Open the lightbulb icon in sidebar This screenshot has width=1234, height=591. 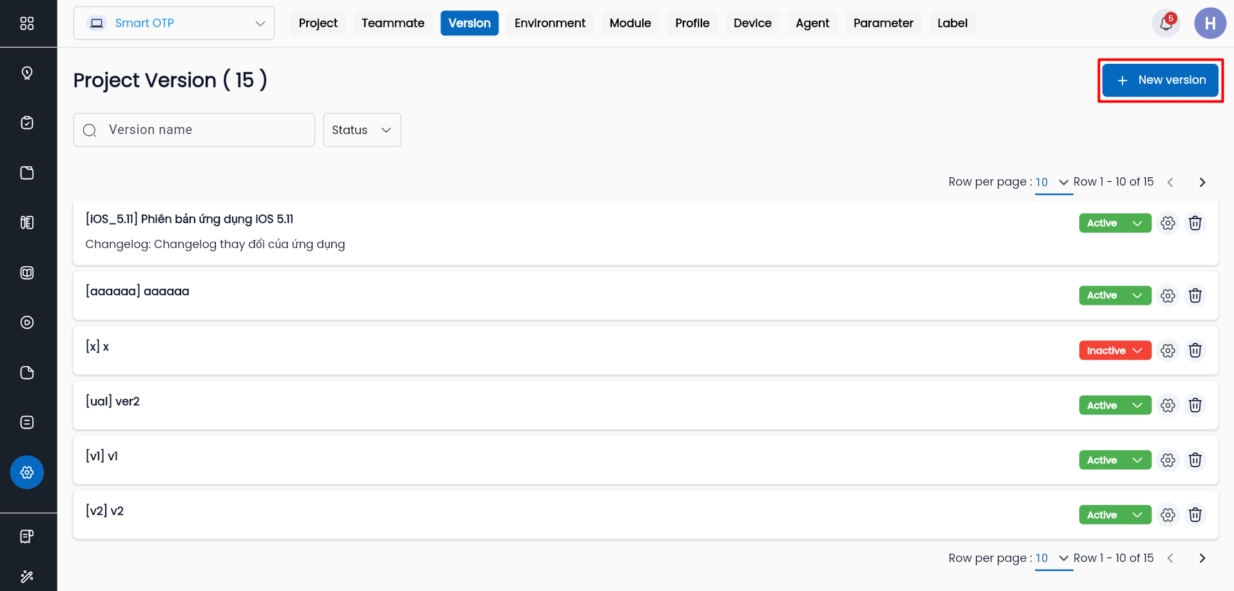(x=27, y=73)
